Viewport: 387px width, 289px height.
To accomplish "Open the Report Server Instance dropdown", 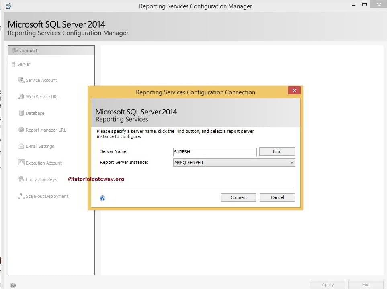I will (x=292, y=162).
